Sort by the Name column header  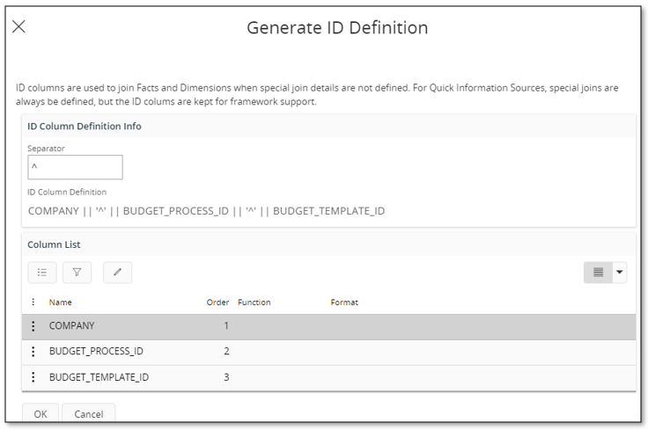[x=61, y=302]
